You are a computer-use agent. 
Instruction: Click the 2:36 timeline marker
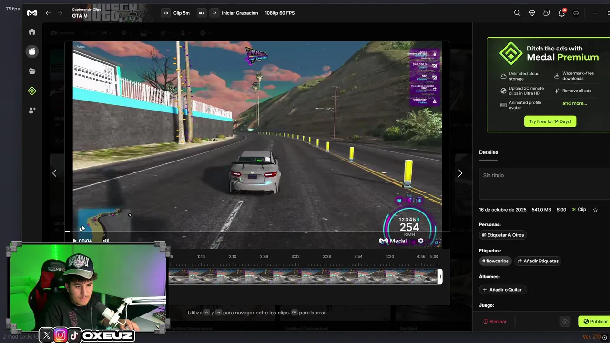tap(264, 256)
